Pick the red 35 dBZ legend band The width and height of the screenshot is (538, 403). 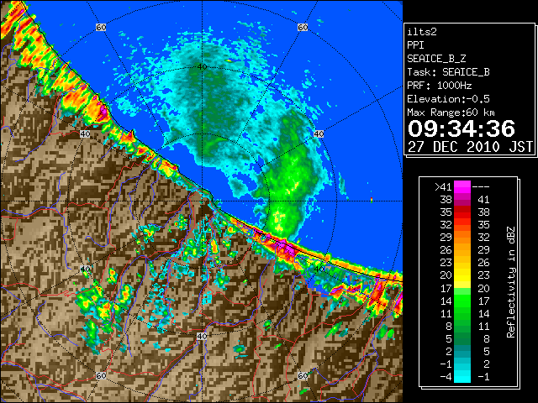tap(462, 212)
